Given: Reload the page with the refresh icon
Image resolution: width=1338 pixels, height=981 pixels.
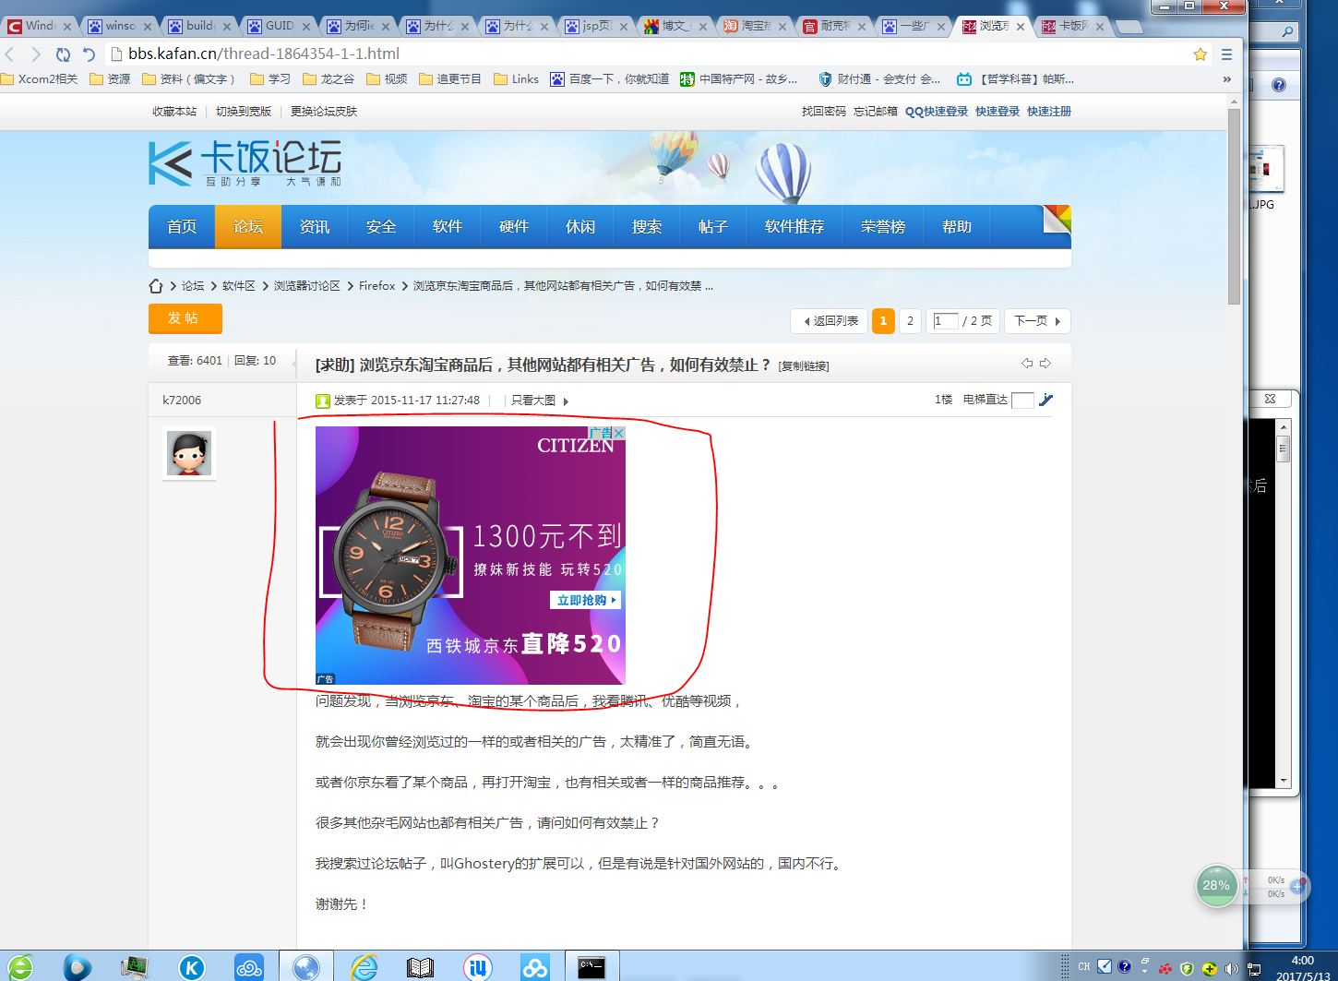Looking at the screenshot, I should tap(63, 54).
